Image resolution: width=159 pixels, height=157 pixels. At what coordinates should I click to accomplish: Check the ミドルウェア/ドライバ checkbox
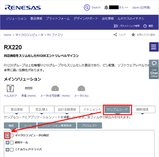(12, 150)
